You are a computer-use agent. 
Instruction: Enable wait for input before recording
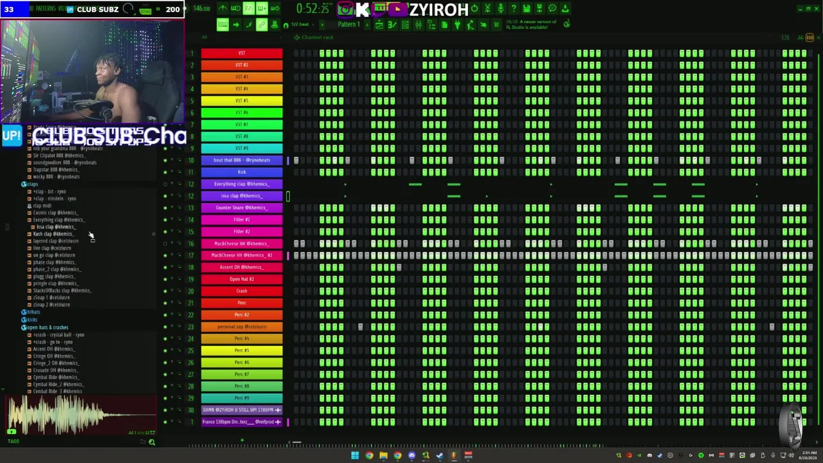[x=235, y=8]
